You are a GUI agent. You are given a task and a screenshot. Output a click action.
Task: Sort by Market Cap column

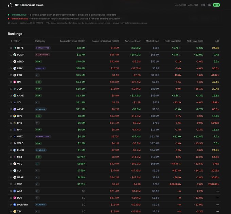point(153,41)
